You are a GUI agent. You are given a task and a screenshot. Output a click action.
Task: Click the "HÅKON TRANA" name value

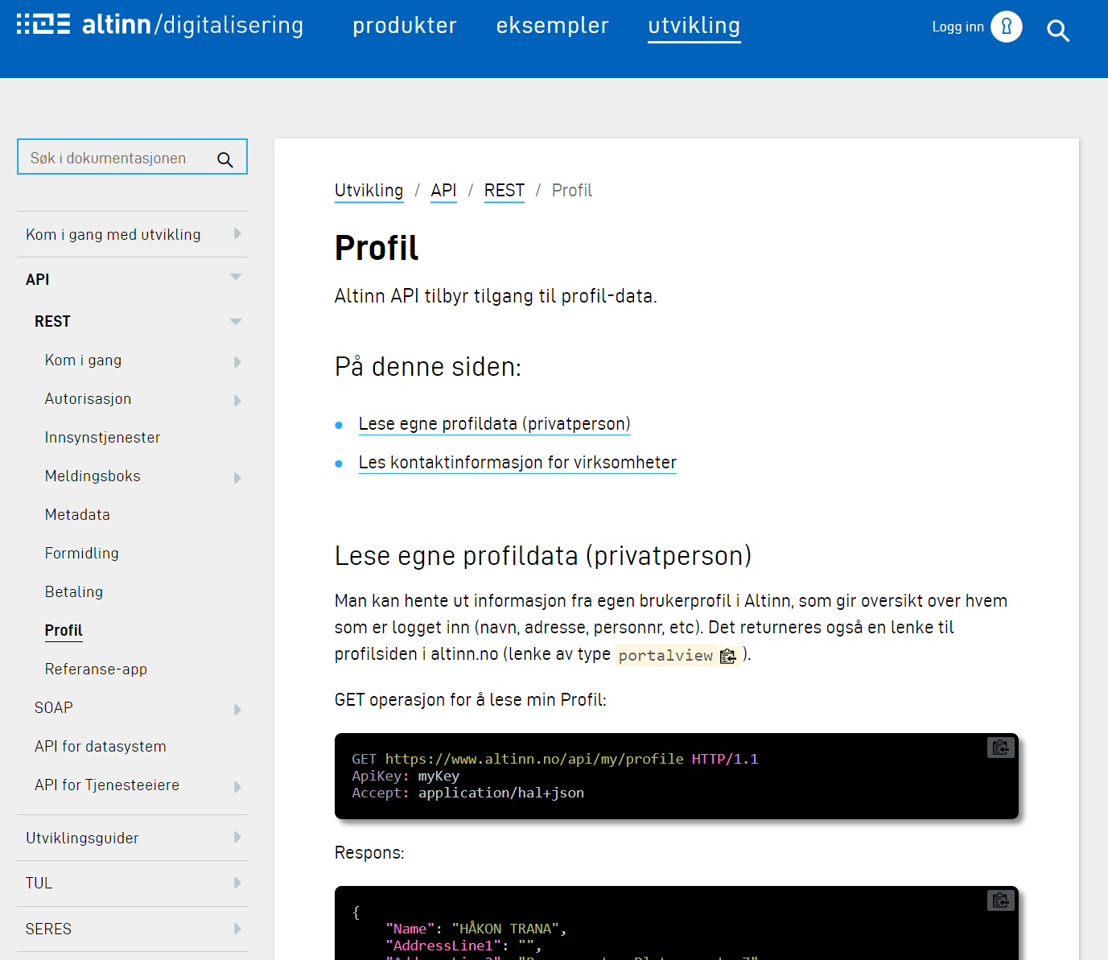pyautogui.click(x=505, y=929)
